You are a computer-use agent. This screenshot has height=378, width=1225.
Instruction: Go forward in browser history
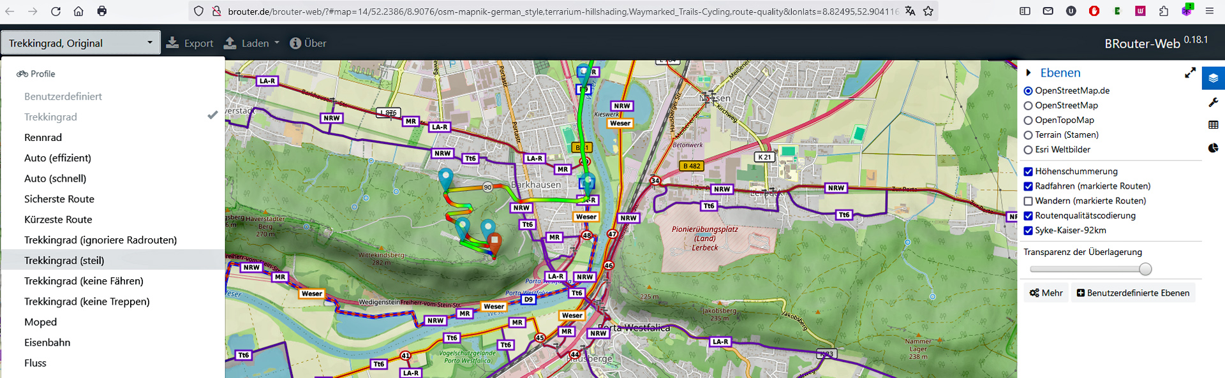[x=33, y=11]
